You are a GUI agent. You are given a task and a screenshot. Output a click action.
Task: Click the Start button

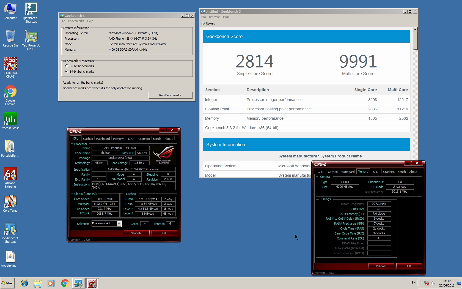coord(8,283)
